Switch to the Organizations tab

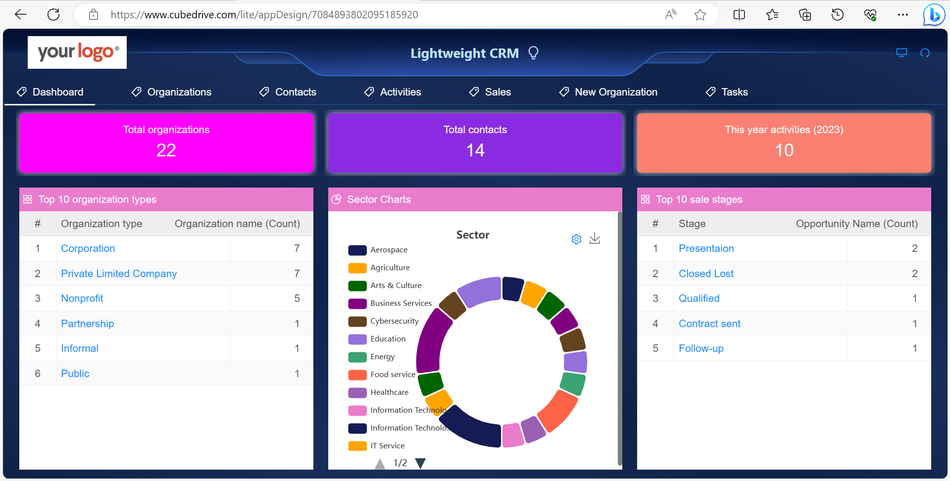tap(171, 92)
